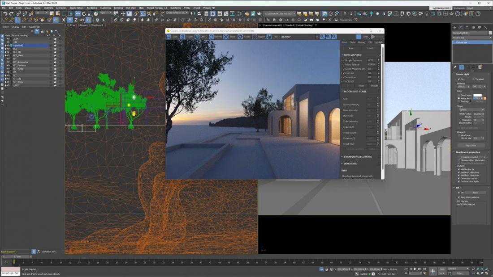
Task: Restrict to the XY plane
Action: (82, 20)
